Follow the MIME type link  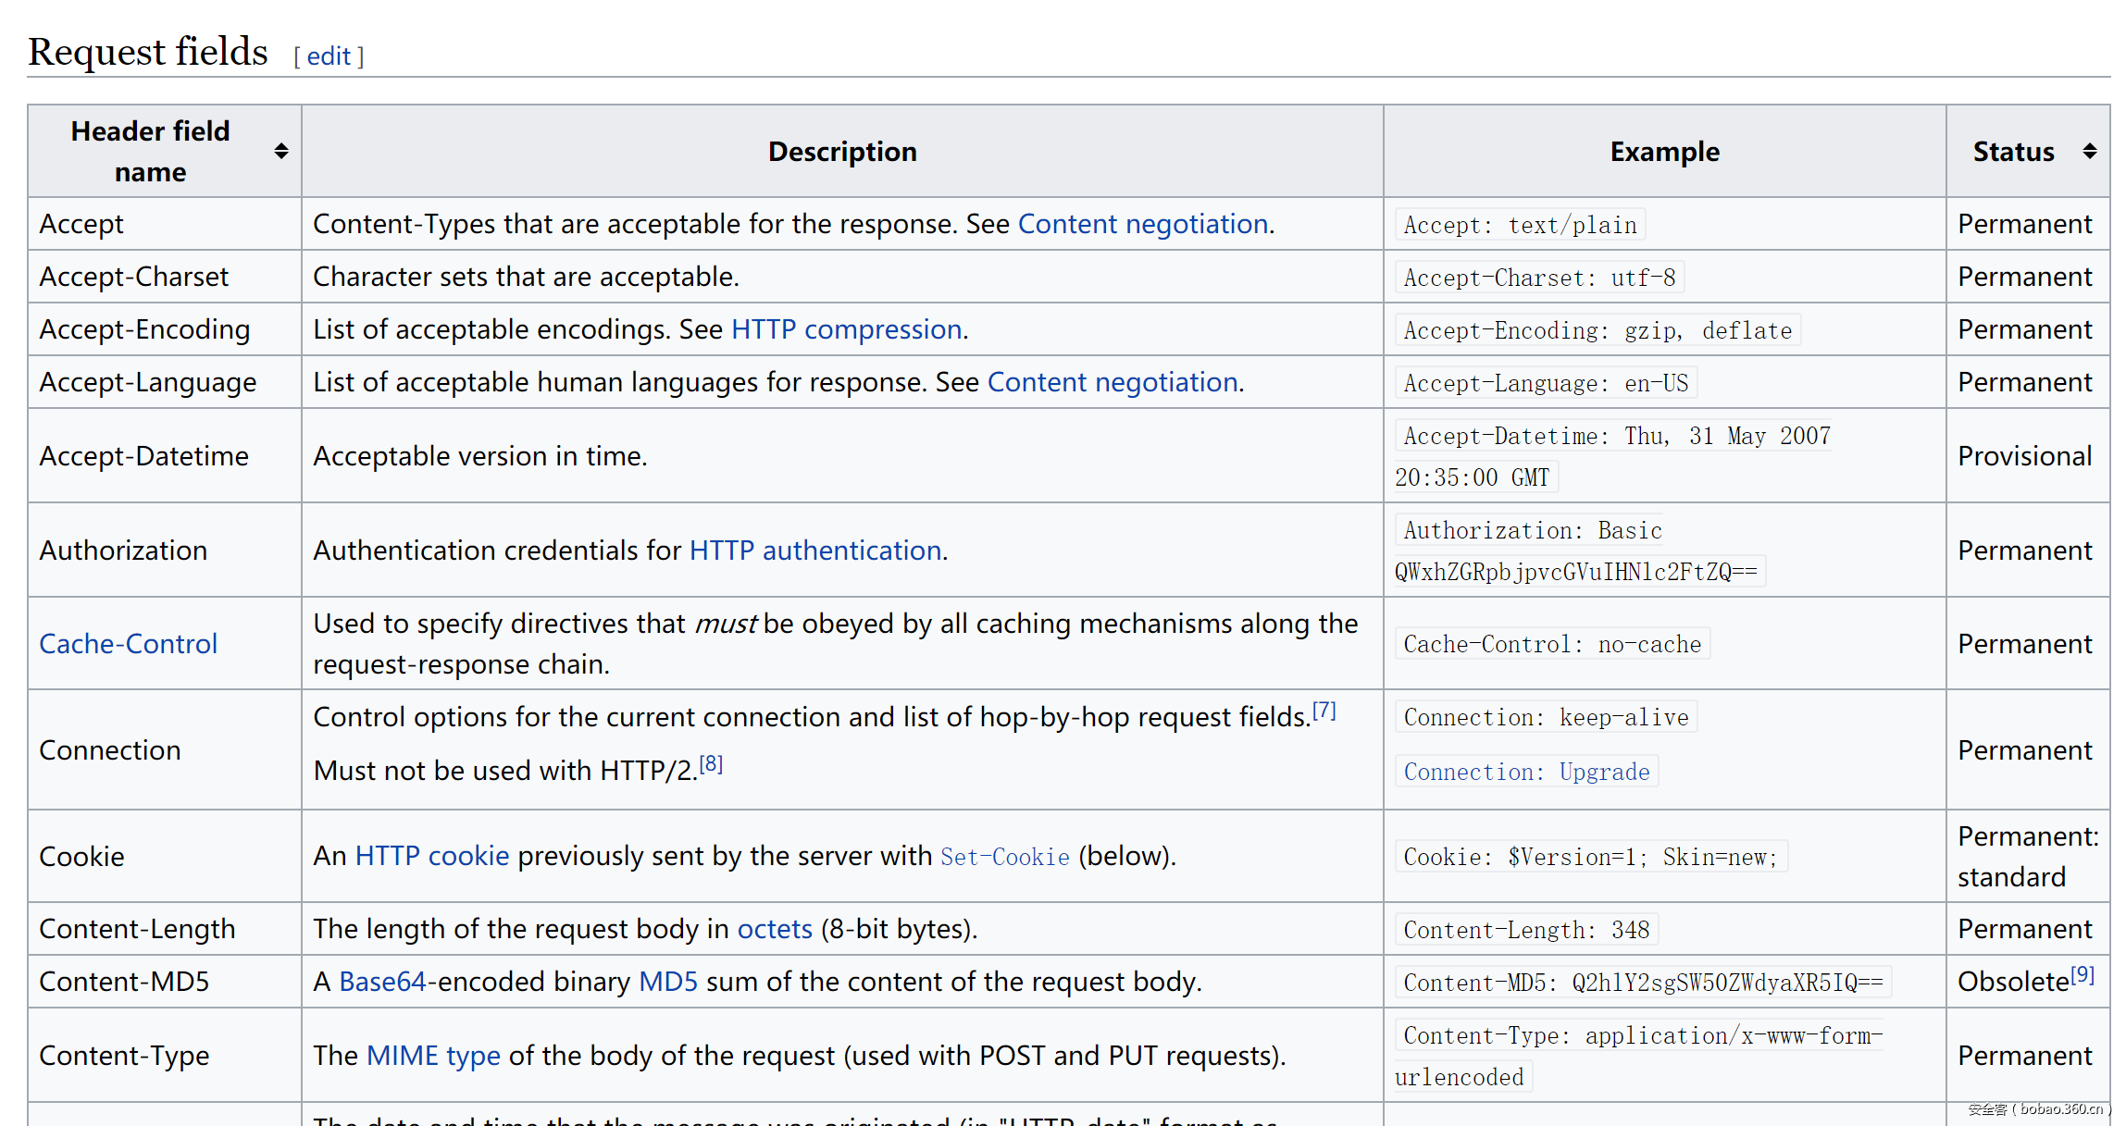pos(433,1055)
